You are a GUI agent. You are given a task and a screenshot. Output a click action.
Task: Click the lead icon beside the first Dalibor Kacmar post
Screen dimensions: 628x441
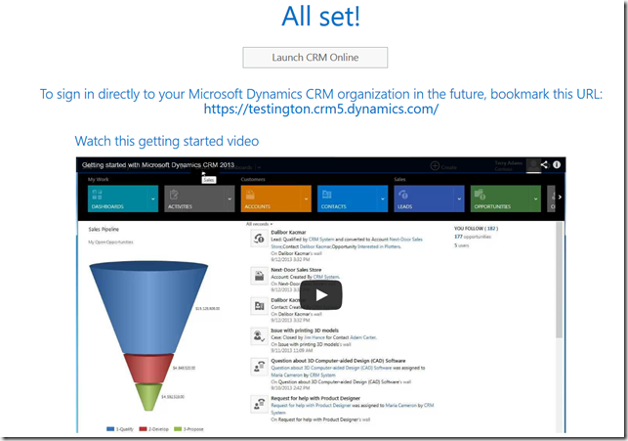(x=259, y=239)
